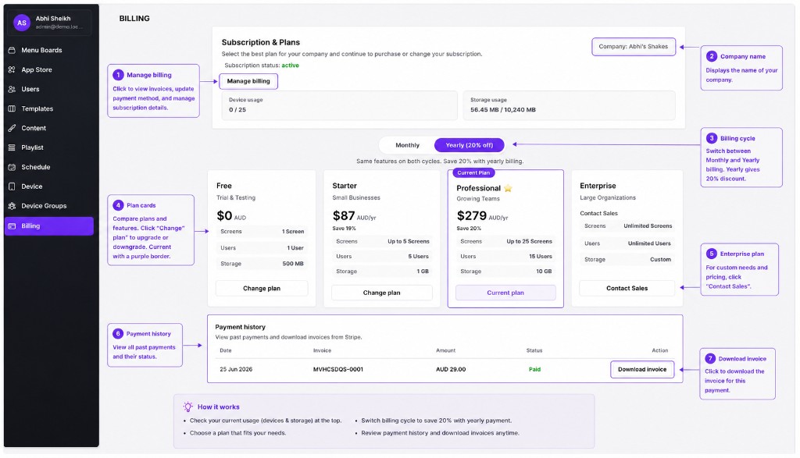This screenshot has width=800, height=458.
Task: Click the 'Payment history' heading
Action: pos(241,327)
